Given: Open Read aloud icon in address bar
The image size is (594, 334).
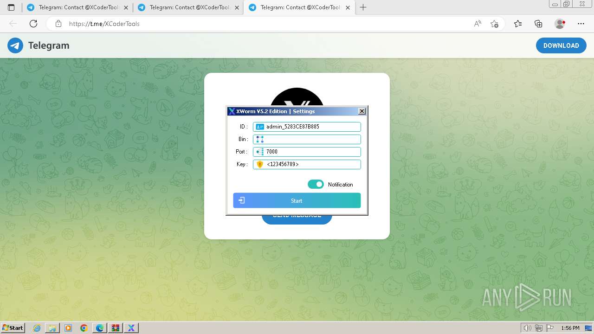Looking at the screenshot, I should click(478, 24).
